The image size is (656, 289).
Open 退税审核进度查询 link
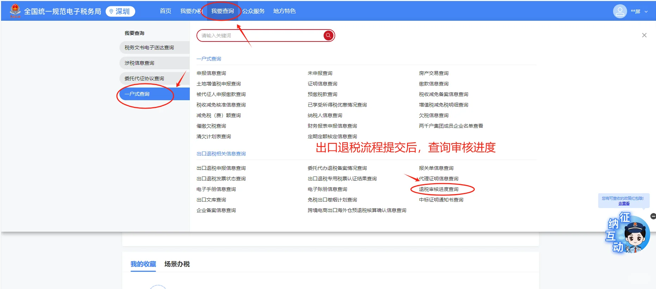point(439,189)
